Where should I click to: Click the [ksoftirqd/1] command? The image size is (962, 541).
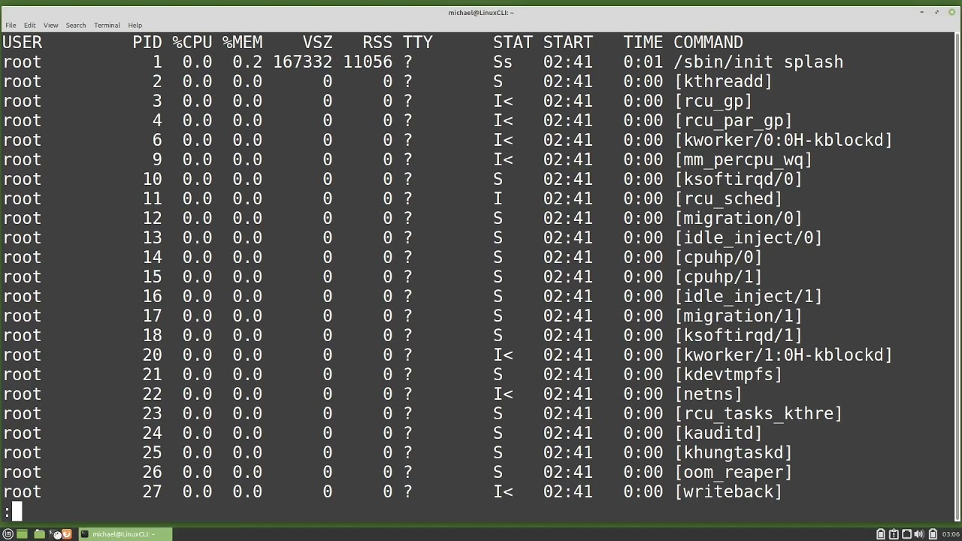pyautogui.click(x=738, y=335)
